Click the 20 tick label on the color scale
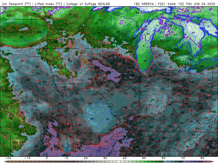Viewport: 218px width, 163px height. 86,158
